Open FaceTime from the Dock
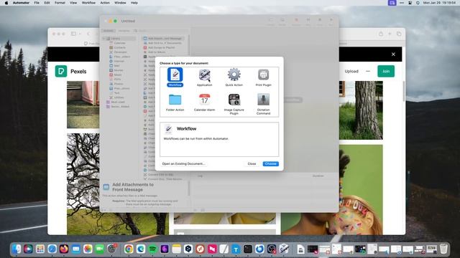Screen dimensions: 460x258 (x=100, y=249)
